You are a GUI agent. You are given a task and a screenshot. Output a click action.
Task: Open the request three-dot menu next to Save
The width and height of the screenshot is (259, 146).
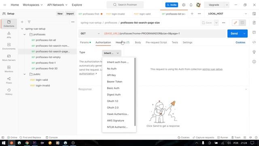click(224, 23)
